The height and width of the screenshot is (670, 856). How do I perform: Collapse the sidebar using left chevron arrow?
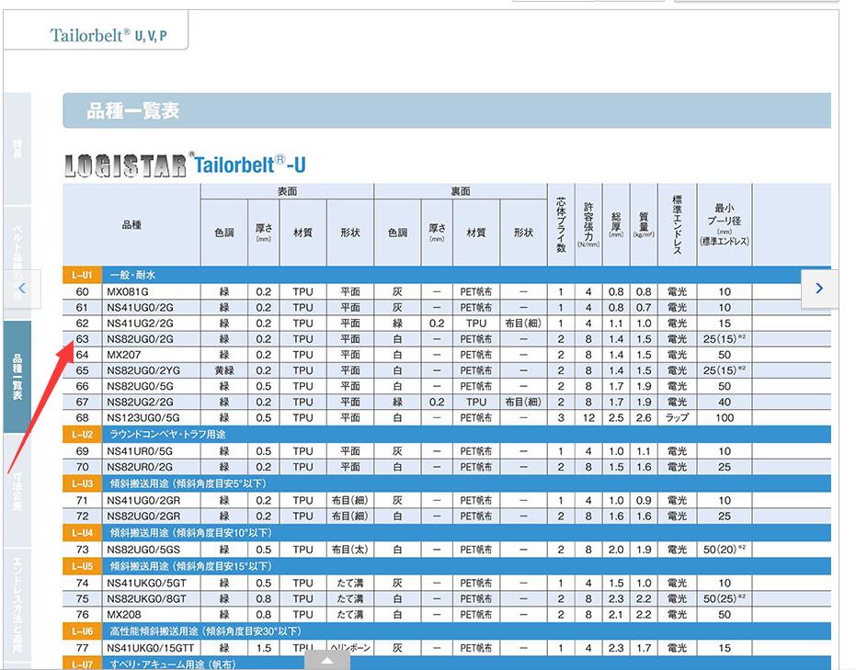pos(20,289)
